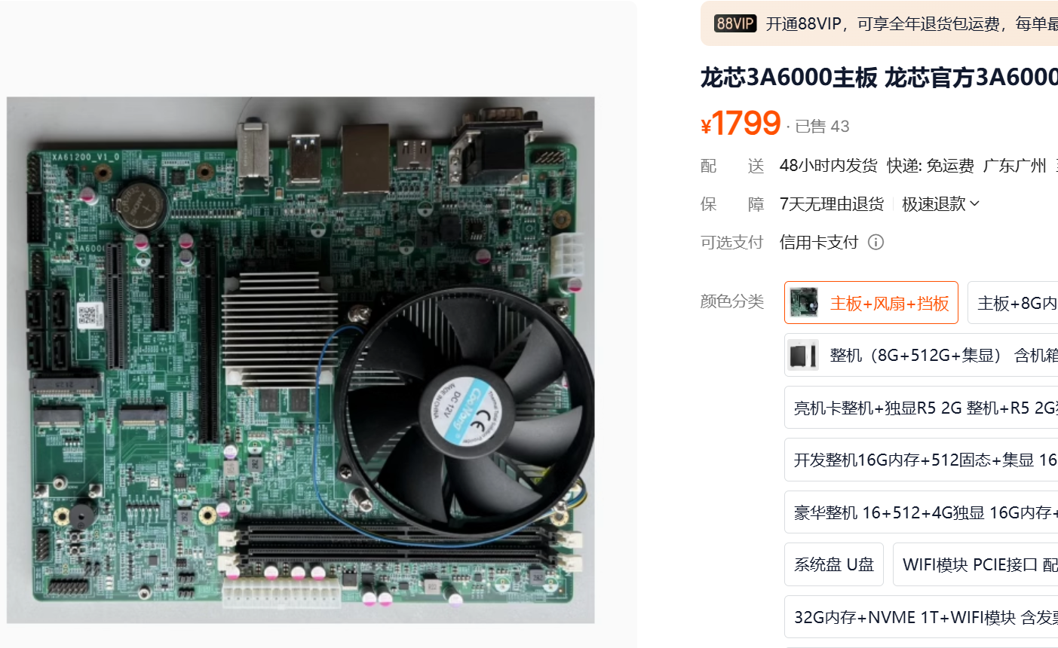Select the 32G内存+NVME 1T+WIFI模块 option
The image size is (1058, 648).
tap(922, 617)
